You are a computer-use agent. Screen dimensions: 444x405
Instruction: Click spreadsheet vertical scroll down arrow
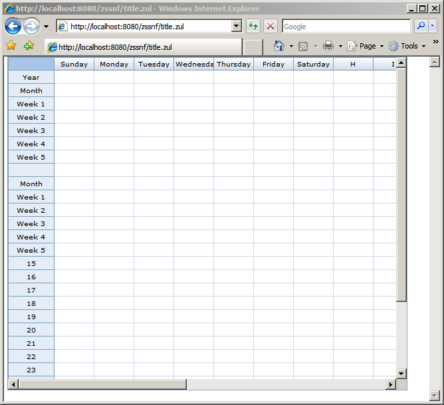pyautogui.click(x=401, y=374)
